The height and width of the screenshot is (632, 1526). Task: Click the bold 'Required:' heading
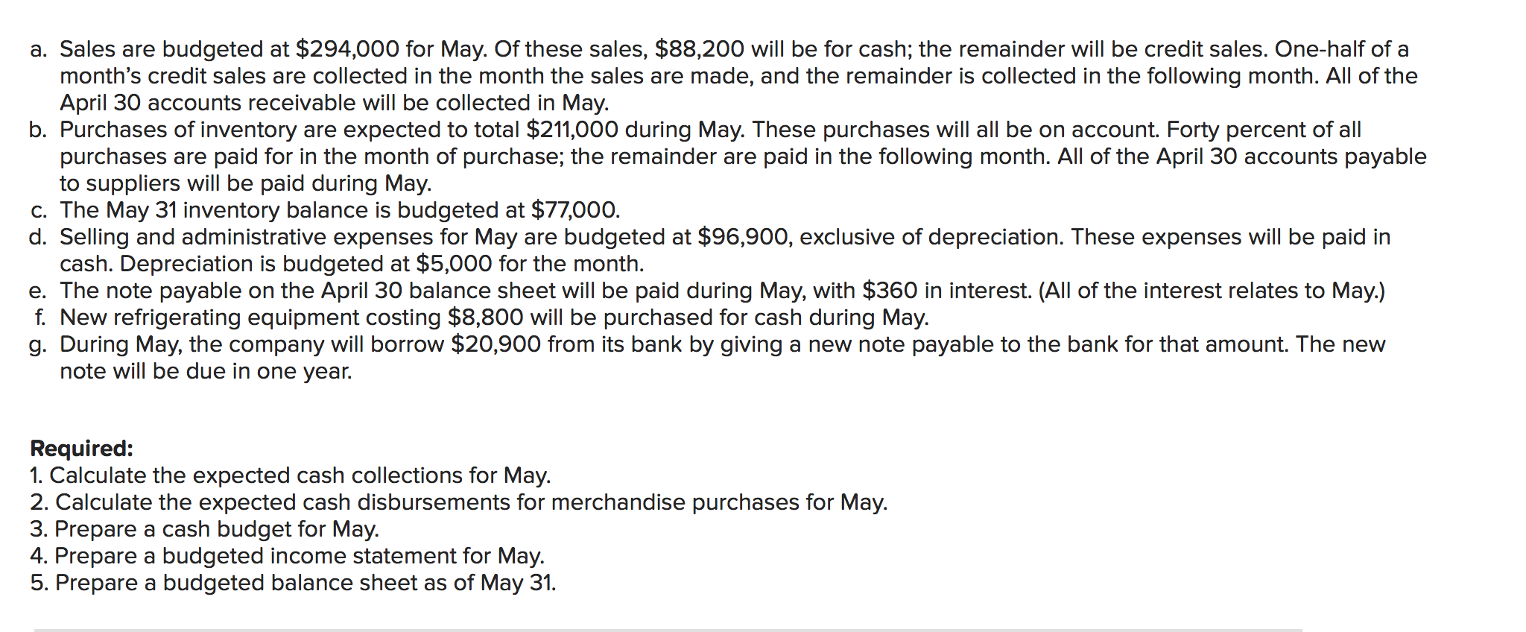(x=81, y=449)
